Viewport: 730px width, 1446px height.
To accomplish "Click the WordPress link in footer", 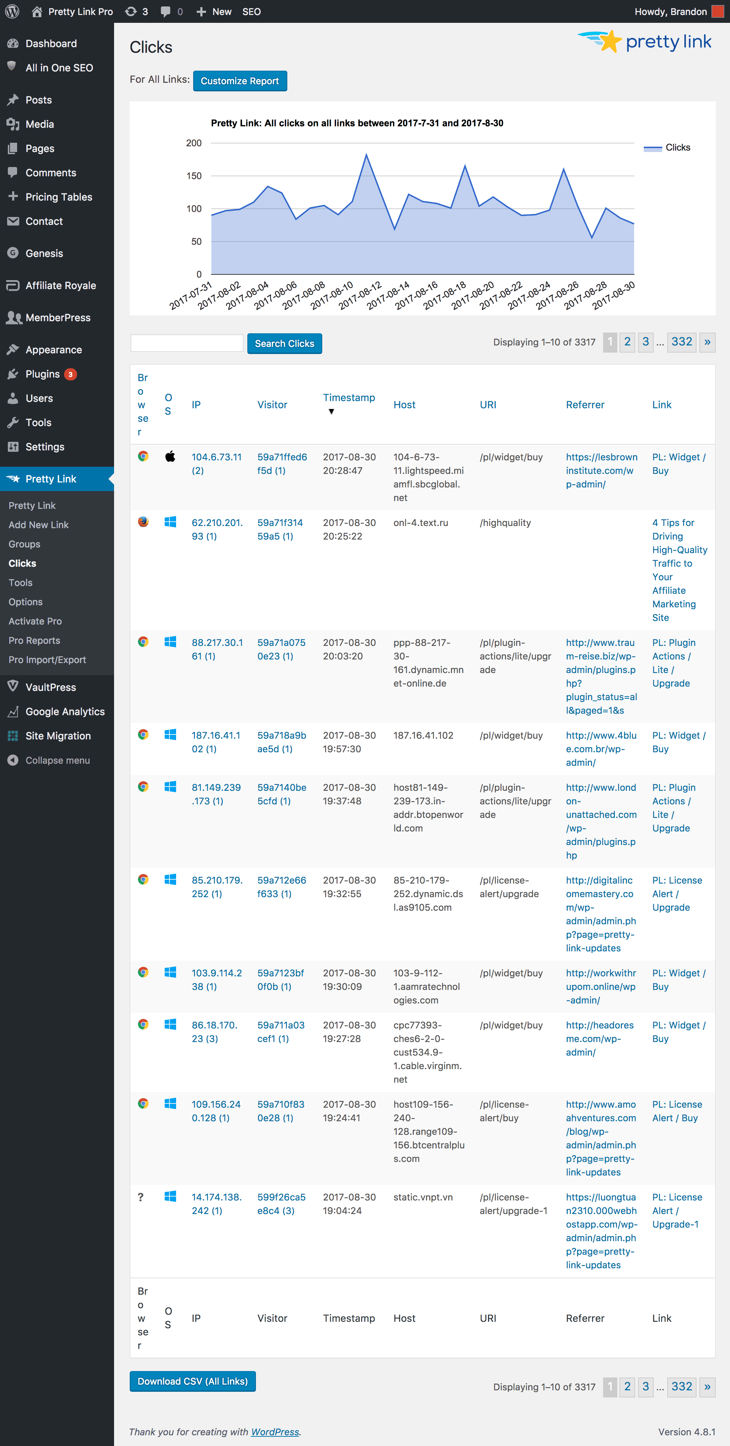I will 275,1431.
